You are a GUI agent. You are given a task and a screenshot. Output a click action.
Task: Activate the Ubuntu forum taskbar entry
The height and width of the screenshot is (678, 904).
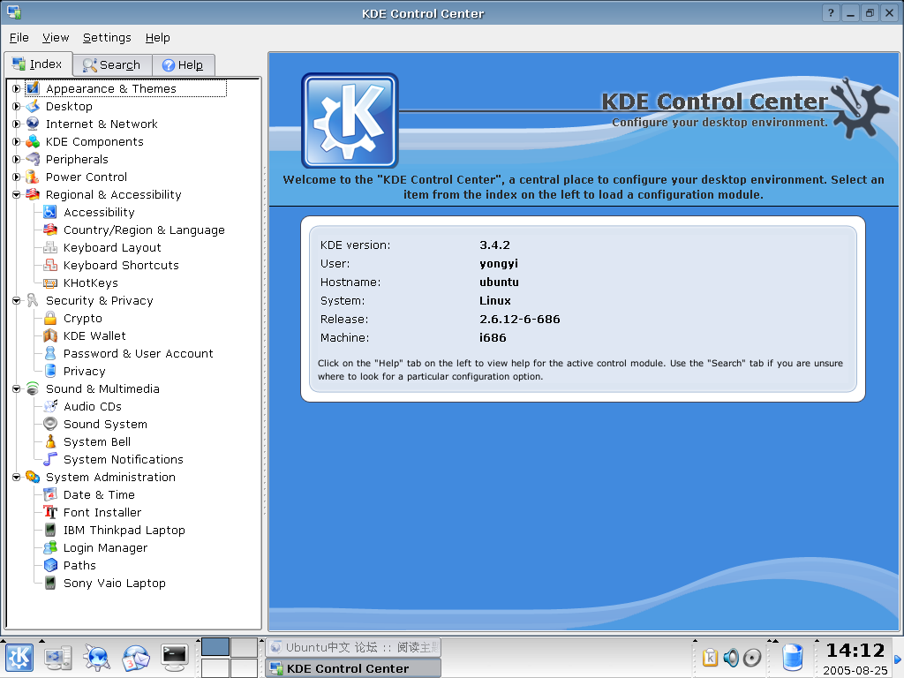[353, 647]
